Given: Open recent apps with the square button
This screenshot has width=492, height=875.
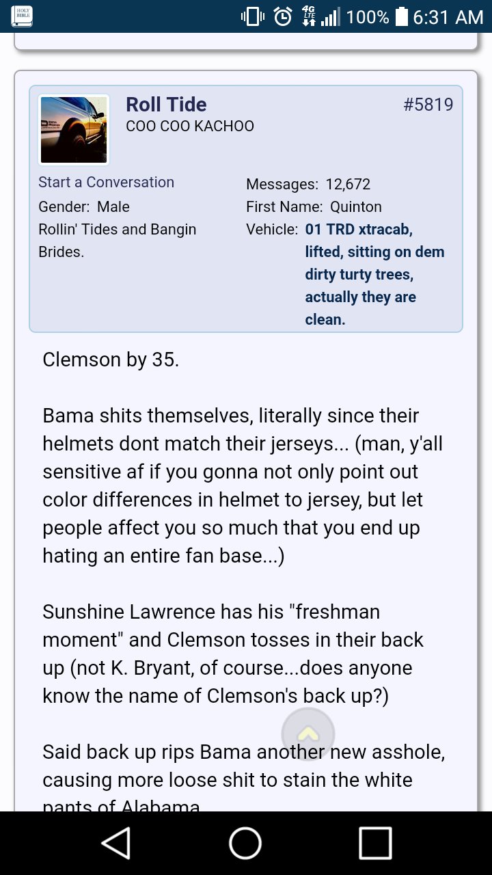Looking at the screenshot, I should point(375,843).
